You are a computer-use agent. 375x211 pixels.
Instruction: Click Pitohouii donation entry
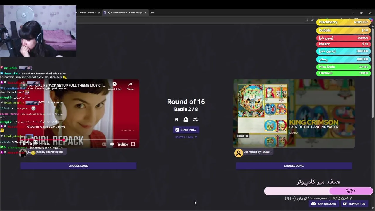(x=343, y=73)
